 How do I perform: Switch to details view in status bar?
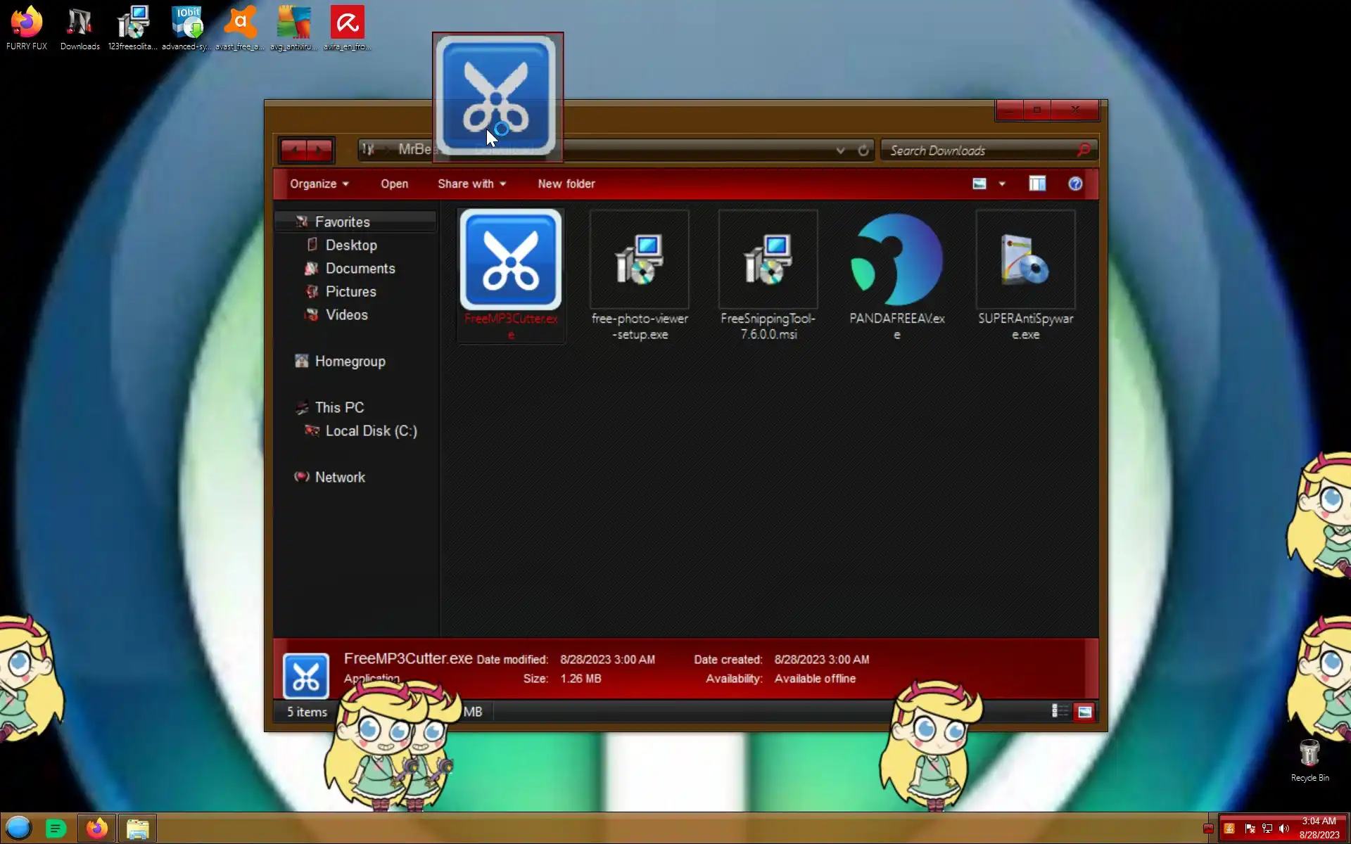tap(1058, 712)
